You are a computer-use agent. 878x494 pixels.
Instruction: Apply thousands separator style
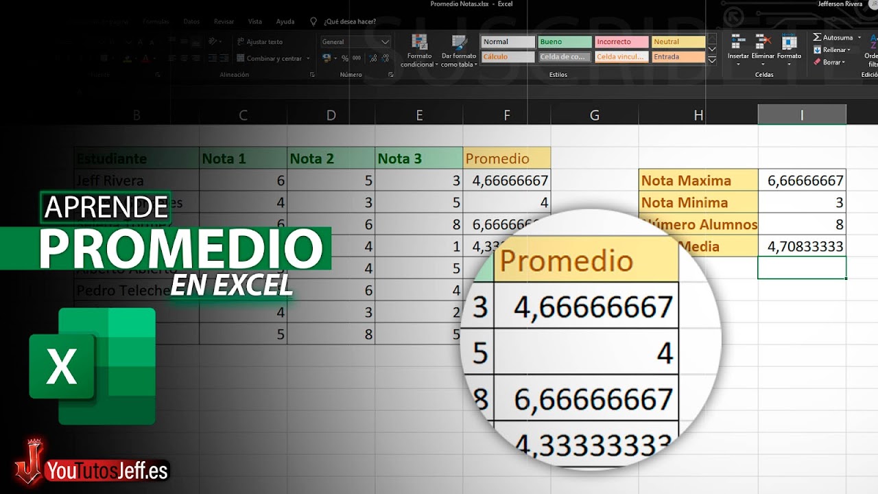357,58
